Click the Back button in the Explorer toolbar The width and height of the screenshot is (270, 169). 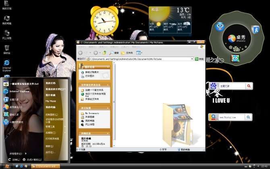coord(84,53)
